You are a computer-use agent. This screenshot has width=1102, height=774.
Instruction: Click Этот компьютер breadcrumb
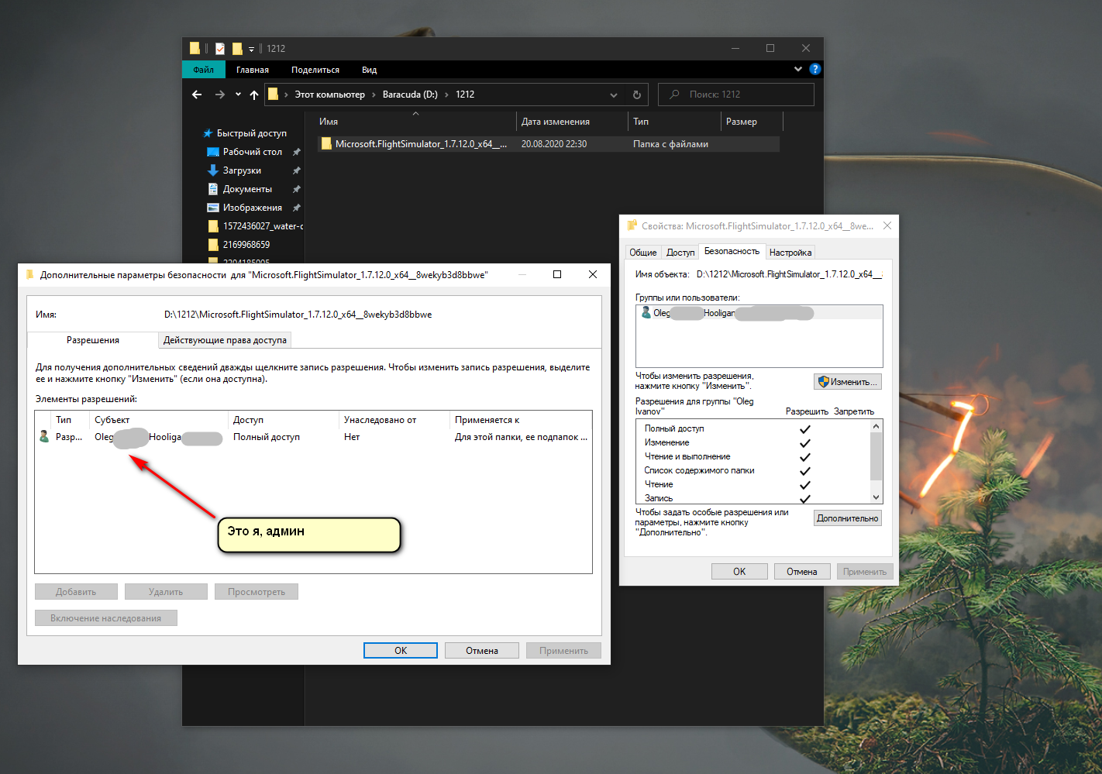coord(329,95)
